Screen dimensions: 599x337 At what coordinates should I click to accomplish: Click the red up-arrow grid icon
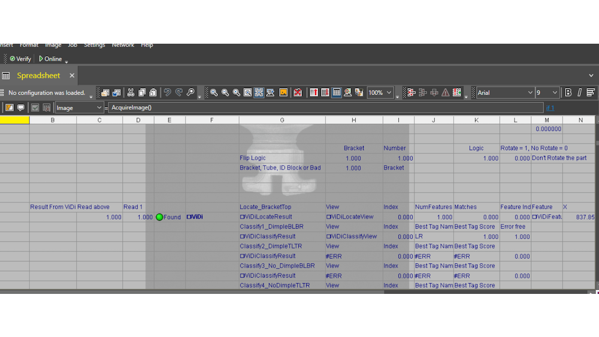click(x=314, y=93)
